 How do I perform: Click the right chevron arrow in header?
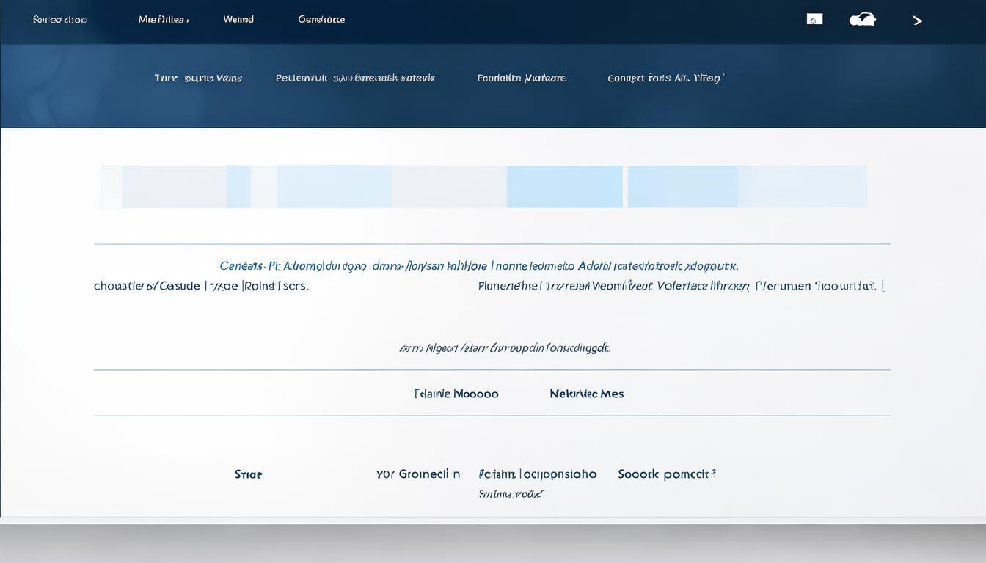[x=918, y=21]
